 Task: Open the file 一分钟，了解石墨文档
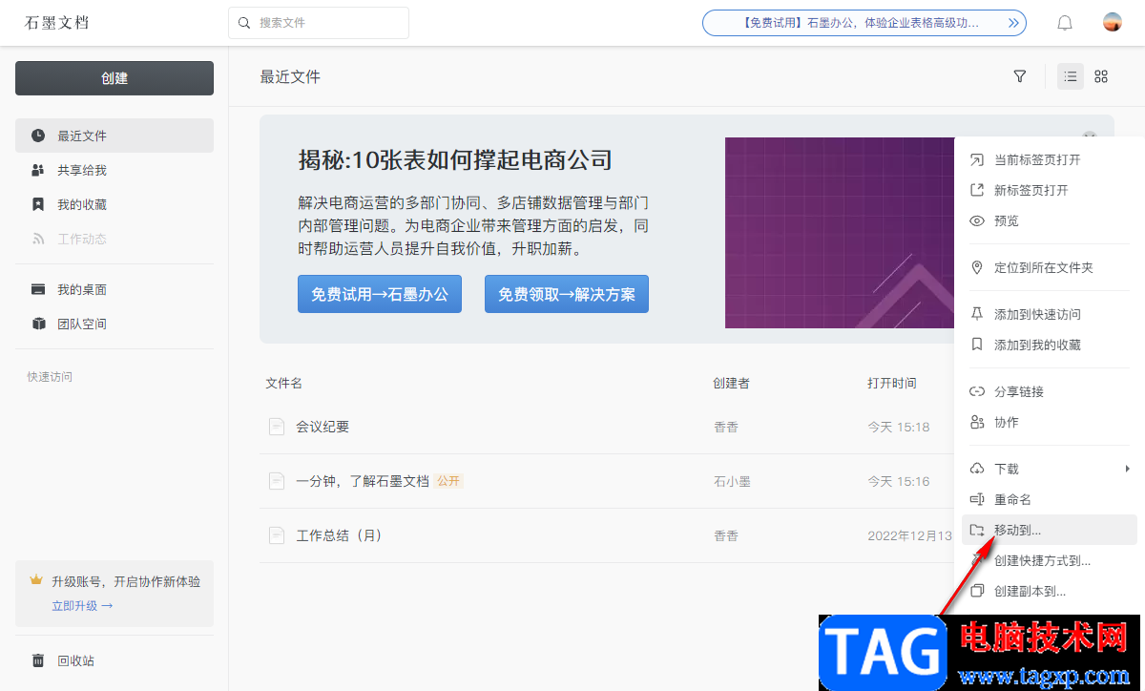tap(363, 481)
